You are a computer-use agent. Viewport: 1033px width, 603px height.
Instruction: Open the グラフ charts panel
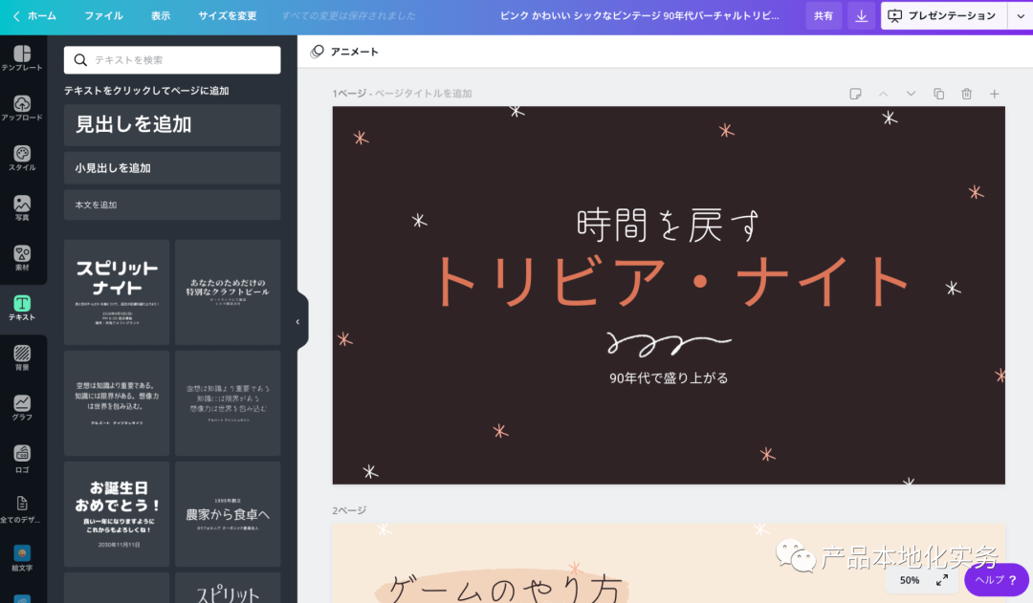pos(22,407)
